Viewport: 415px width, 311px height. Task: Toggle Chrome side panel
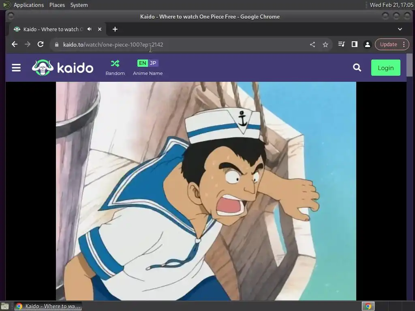(x=354, y=44)
